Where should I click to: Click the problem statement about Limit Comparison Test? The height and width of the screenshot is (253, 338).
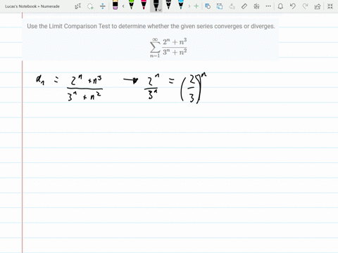pos(151,26)
